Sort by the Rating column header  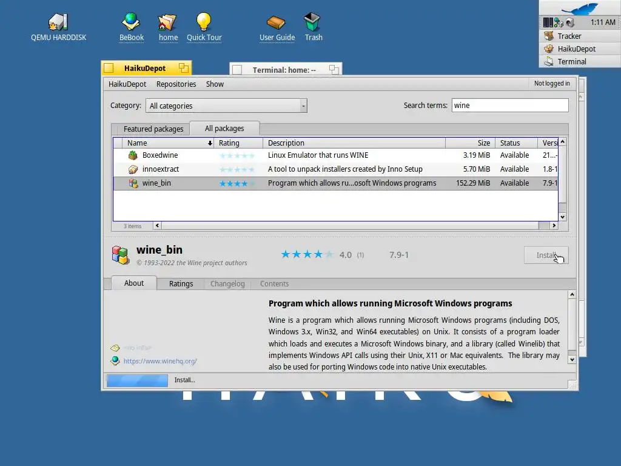click(238, 143)
